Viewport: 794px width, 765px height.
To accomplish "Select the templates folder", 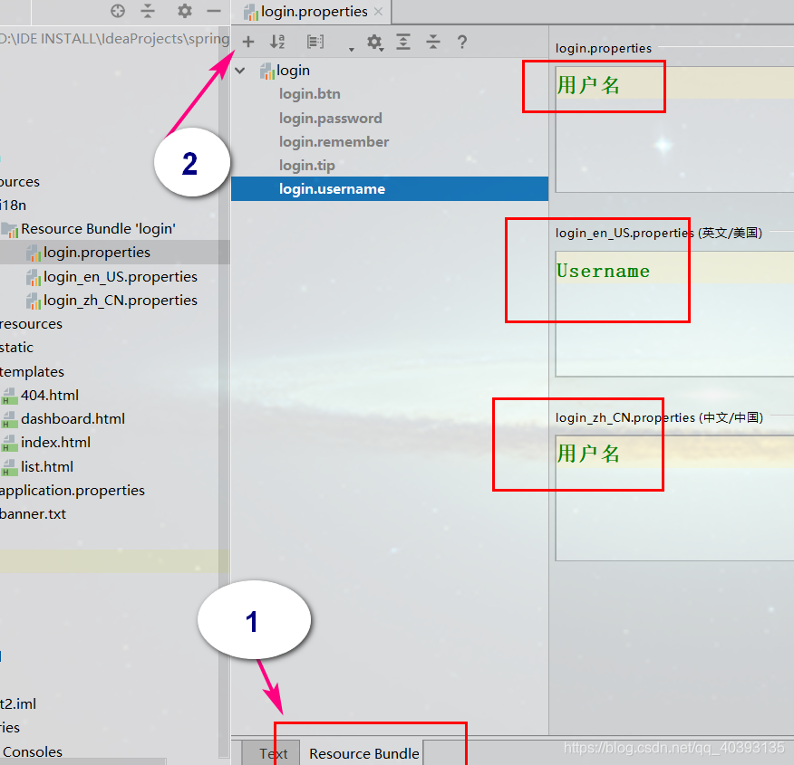I will click(x=32, y=371).
